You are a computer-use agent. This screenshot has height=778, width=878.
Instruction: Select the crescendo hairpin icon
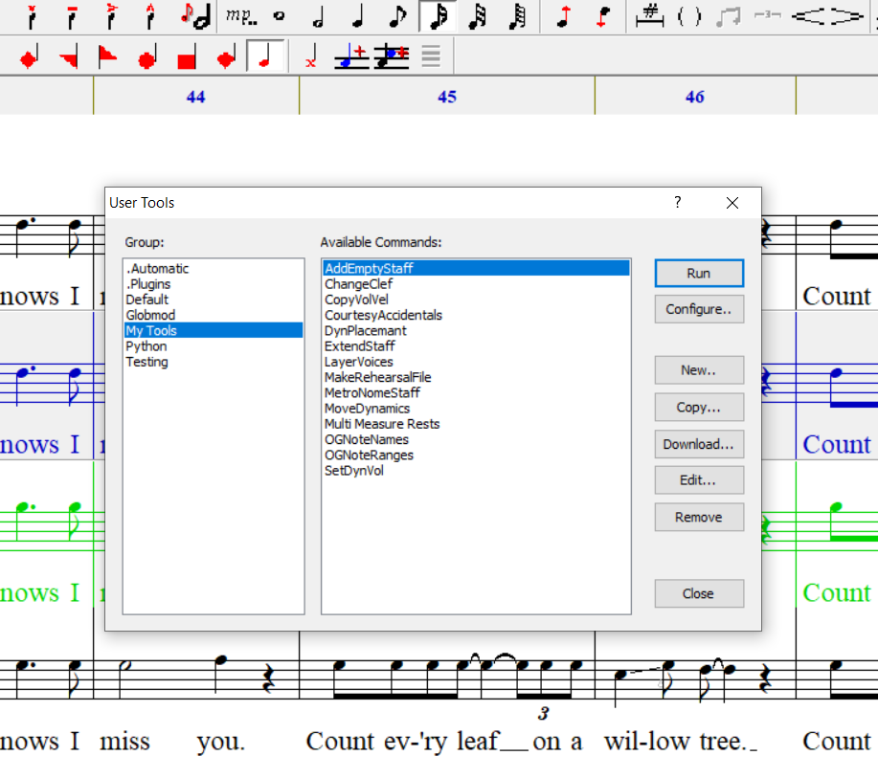(x=808, y=16)
